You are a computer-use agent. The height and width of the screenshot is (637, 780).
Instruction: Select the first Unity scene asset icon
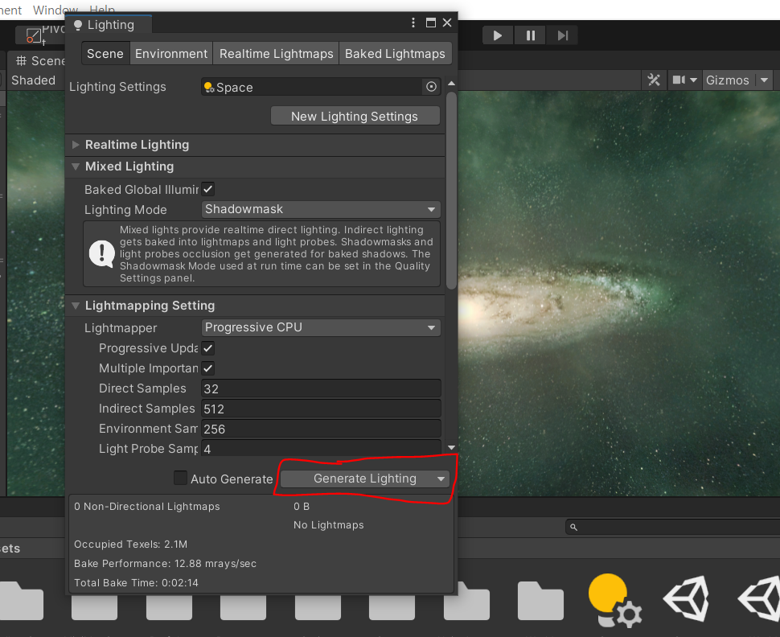(685, 598)
